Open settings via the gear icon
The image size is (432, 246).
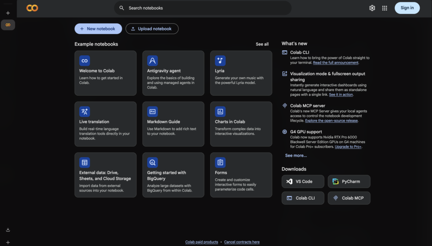[x=372, y=8]
